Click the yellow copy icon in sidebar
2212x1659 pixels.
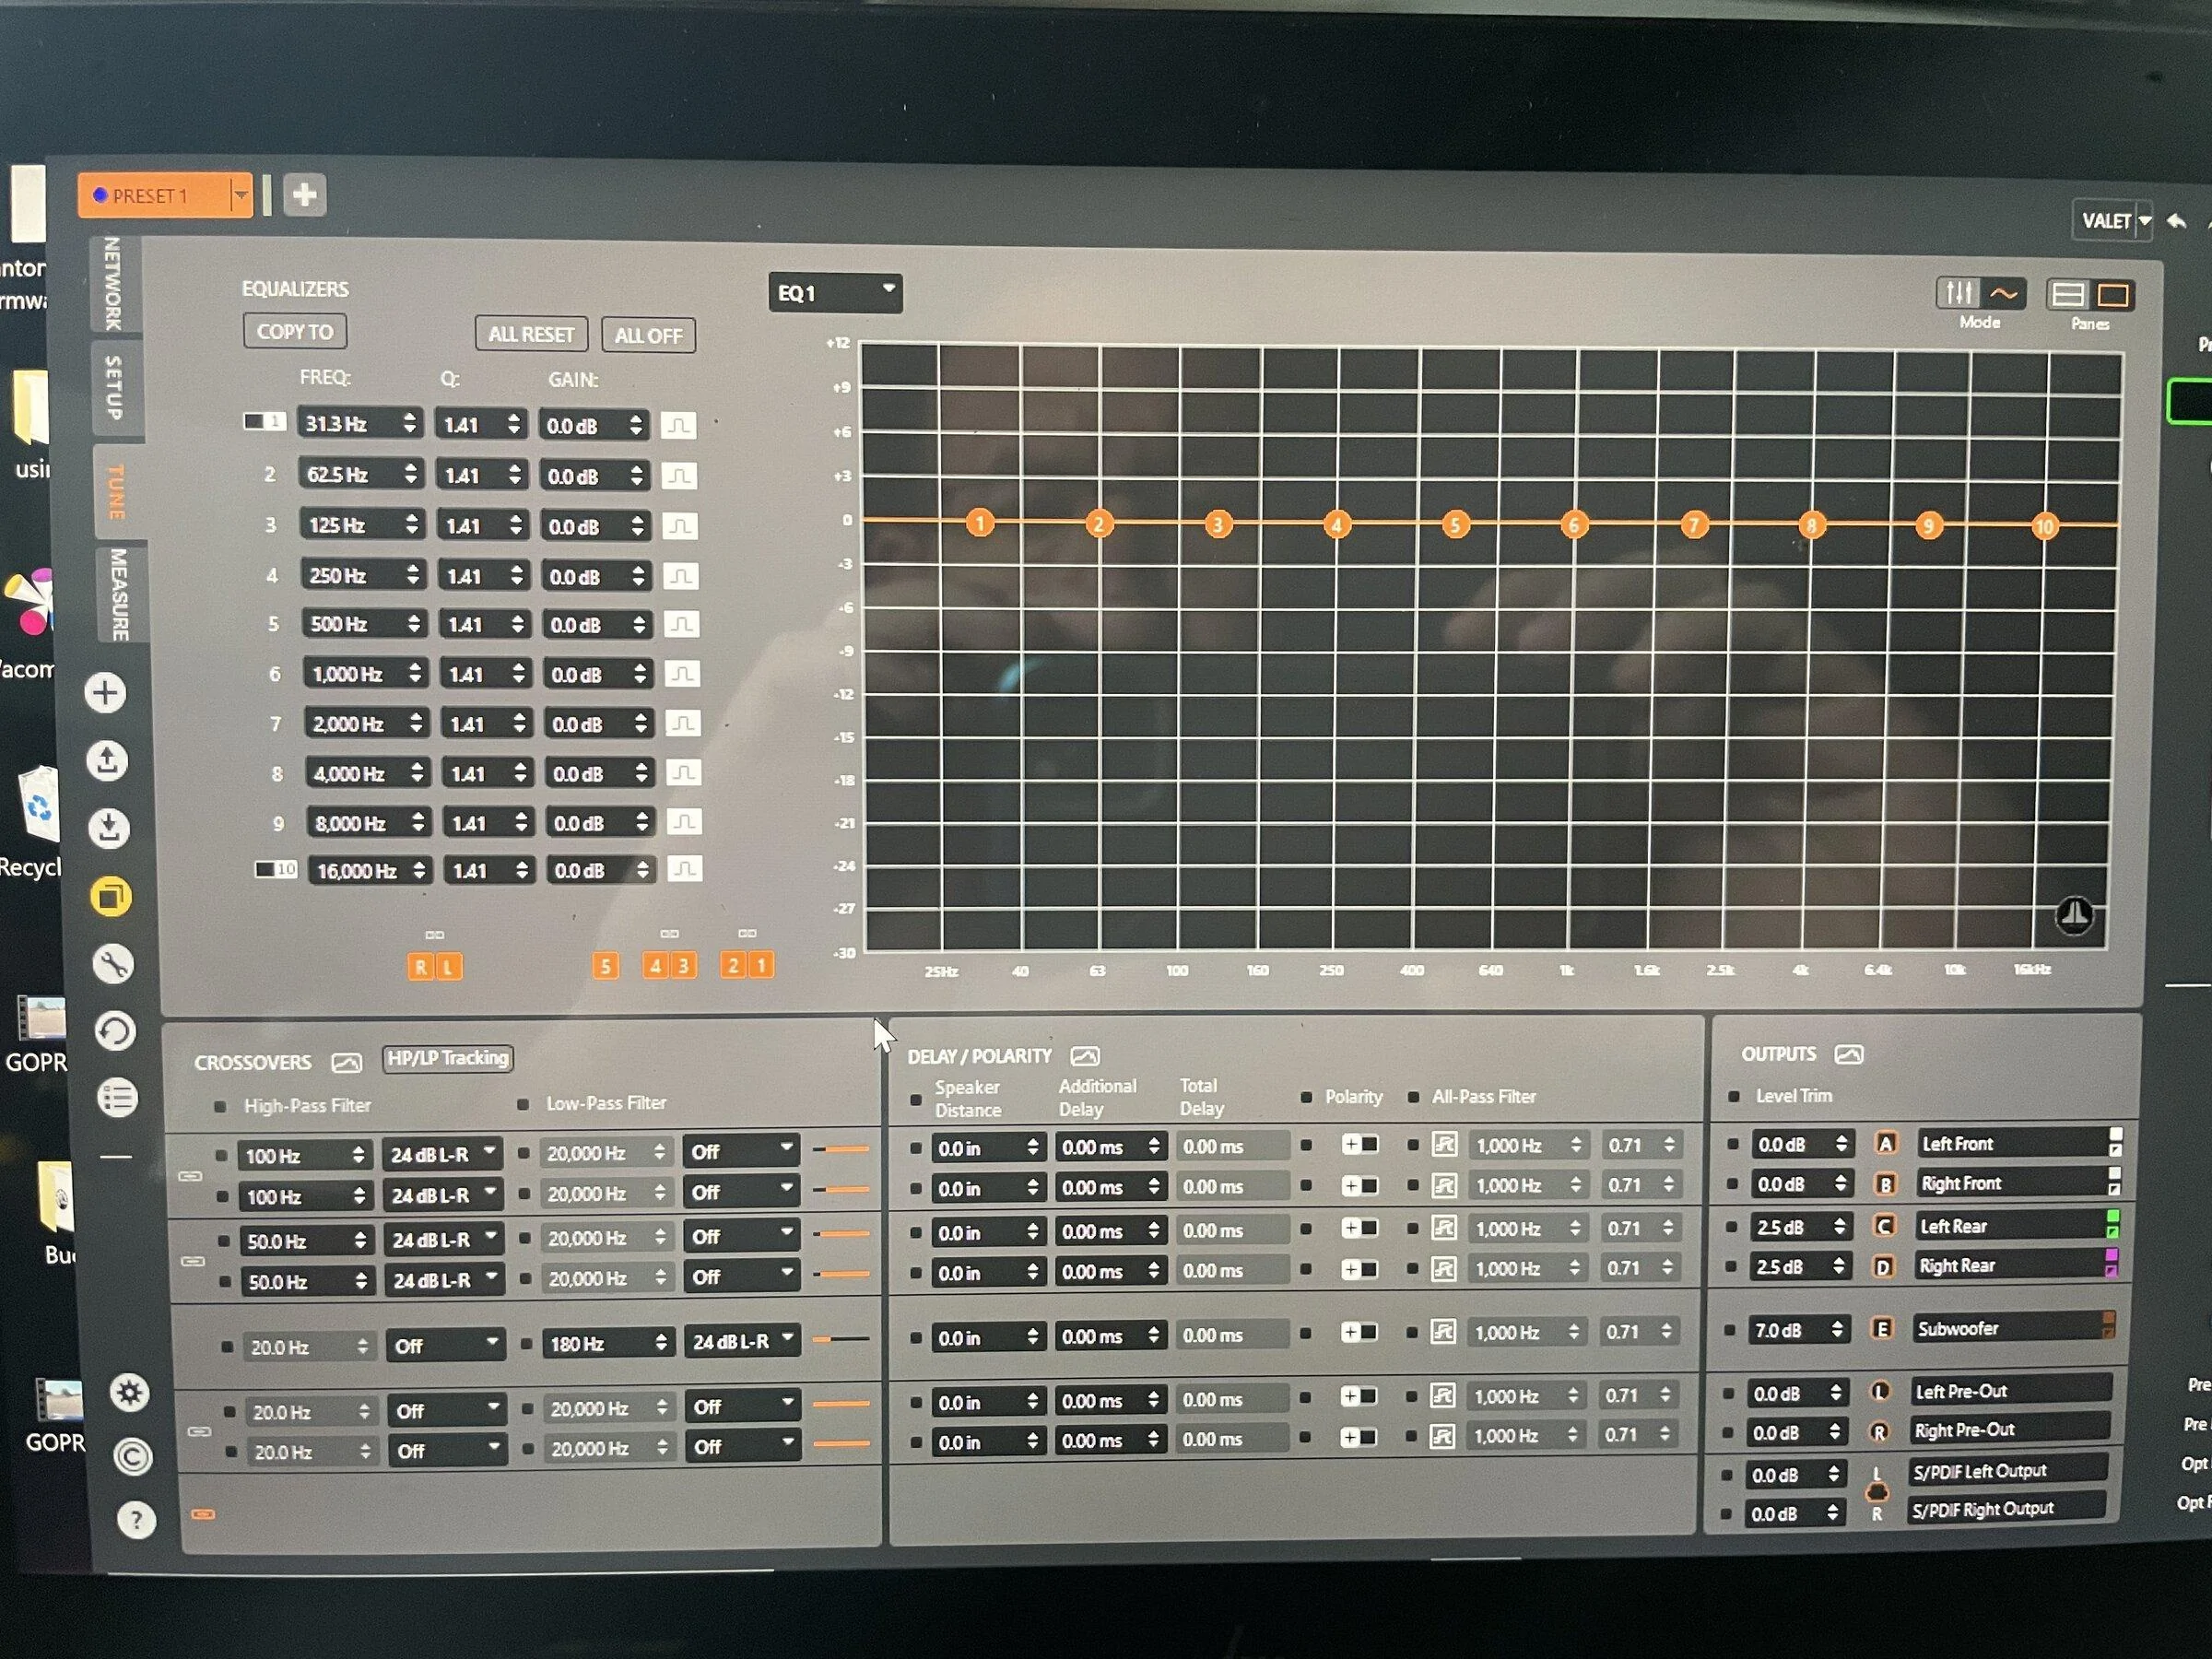(x=111, y=896)
